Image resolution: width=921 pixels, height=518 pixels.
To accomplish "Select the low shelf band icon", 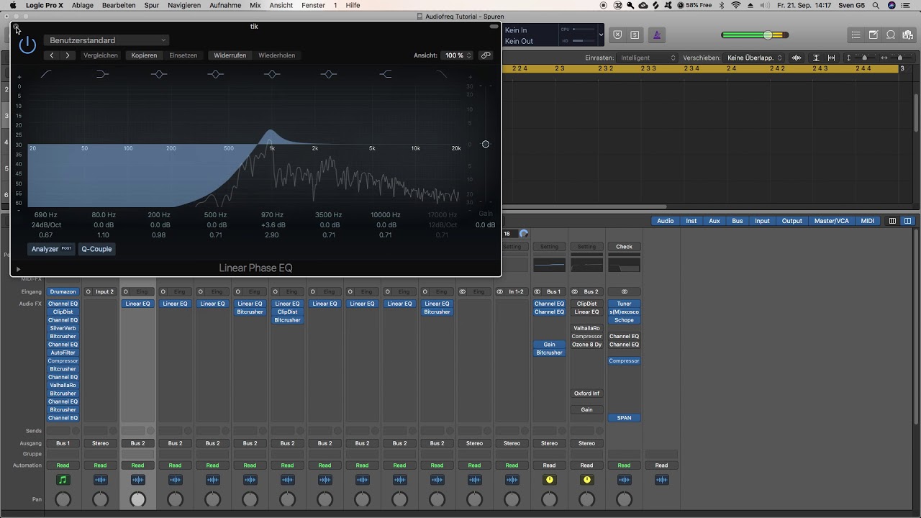I will pyautogui.click(x=102, y=74).
